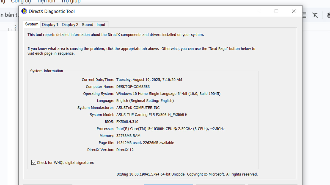The width and height of the screenshot is (330, 185).
Task: Click the ASUS TUF Gaming F15 model value
Action: pos(152,115)
